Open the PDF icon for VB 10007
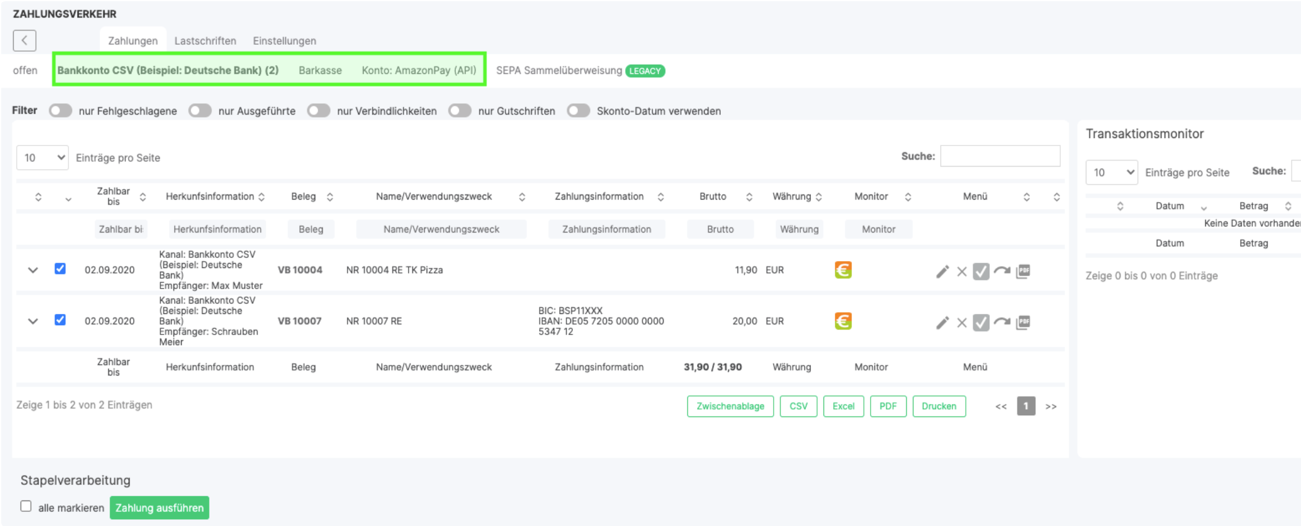Viewport: 1301px width, 526px height. point(1023,323)
